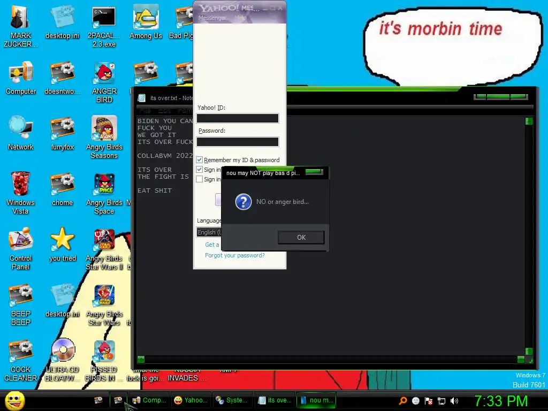
Task: Click first quick launch icon on taskbar
Action: pyautogui.click(x=98, y=400)
